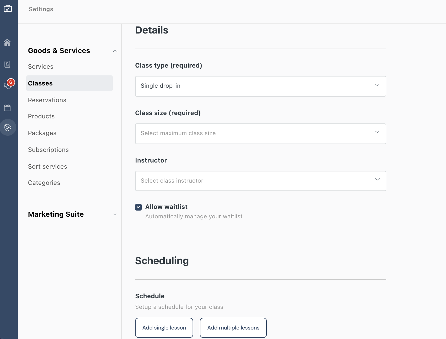Viewport: 446px width, 339px height.
Task: Click the Settings gear icon
Action: pos(8,127)
